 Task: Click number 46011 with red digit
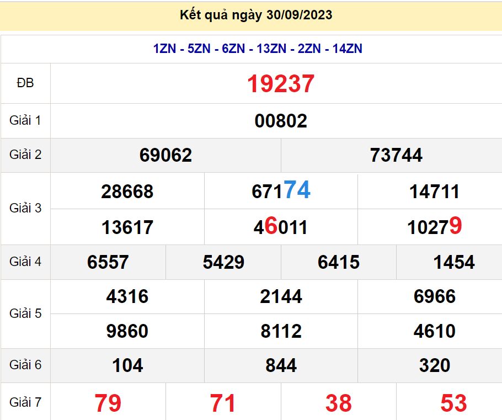point(281,226)
